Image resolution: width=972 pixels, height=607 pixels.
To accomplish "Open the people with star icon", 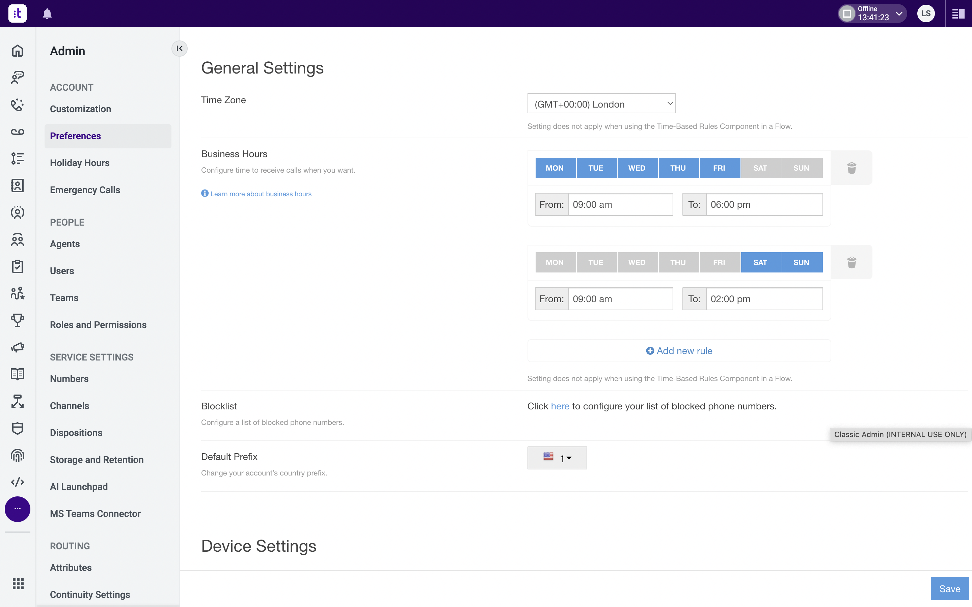I will point(17,293).
